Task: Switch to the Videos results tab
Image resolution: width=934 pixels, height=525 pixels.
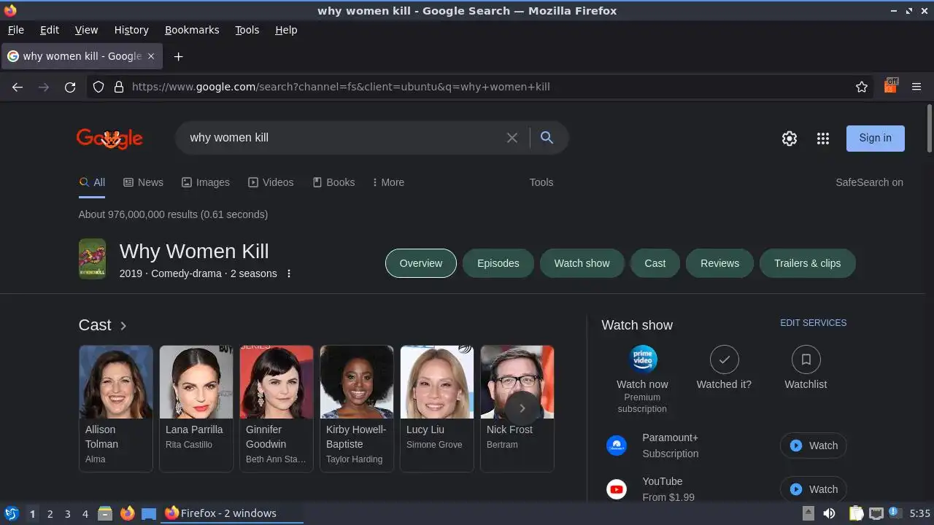Action: [271, 182]
